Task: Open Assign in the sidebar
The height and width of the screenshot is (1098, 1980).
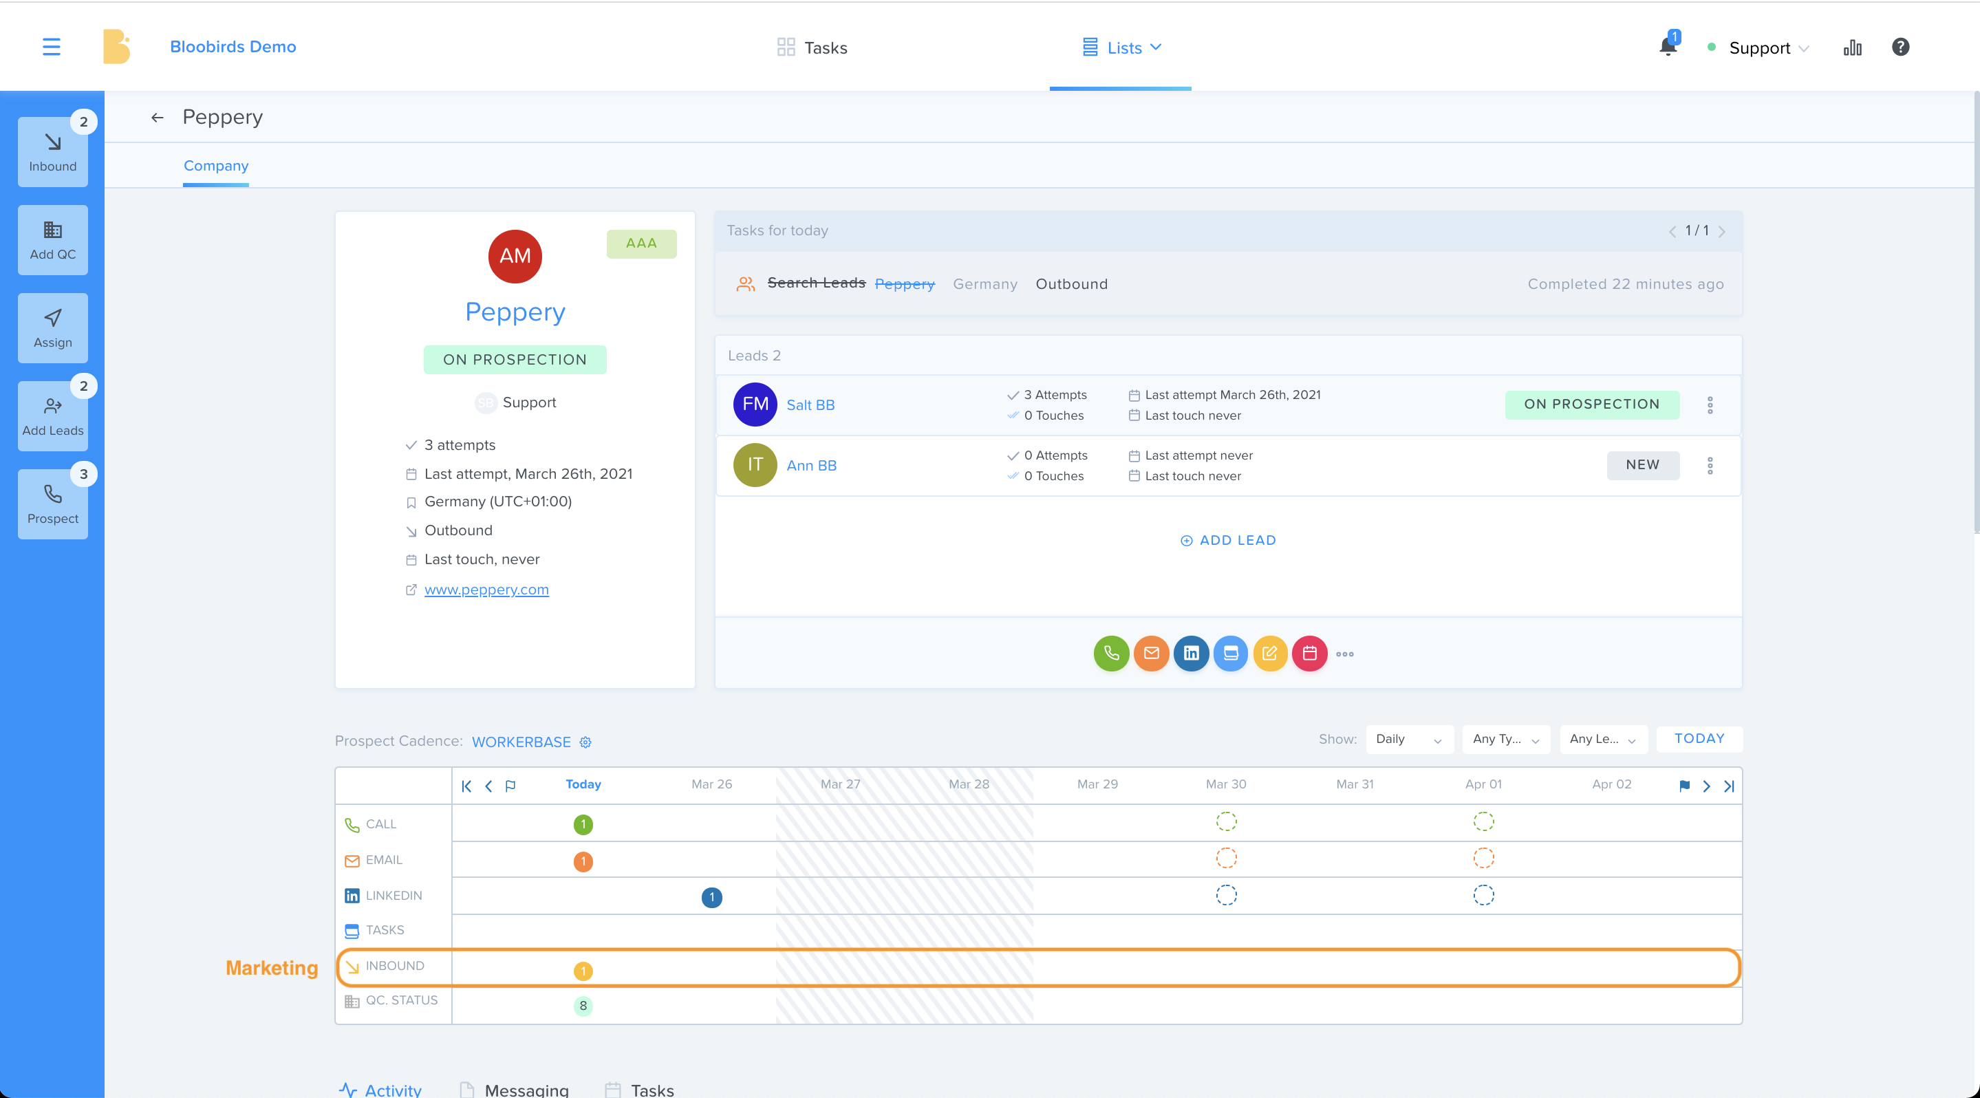Action: click(53, 328)
